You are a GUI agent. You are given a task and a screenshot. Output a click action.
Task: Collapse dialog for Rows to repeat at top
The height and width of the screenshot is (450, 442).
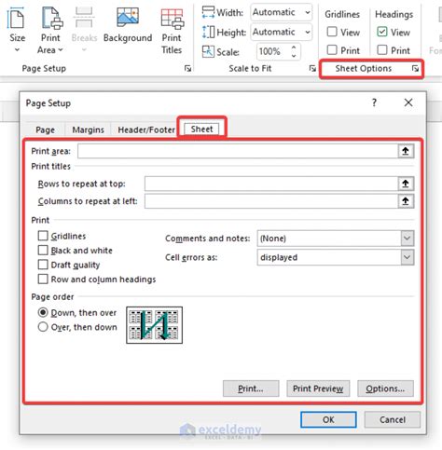coord(406,184)
